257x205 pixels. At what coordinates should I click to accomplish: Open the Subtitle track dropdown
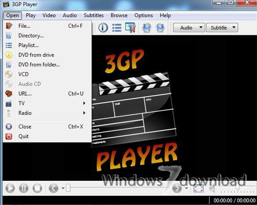tap(222, 28)
